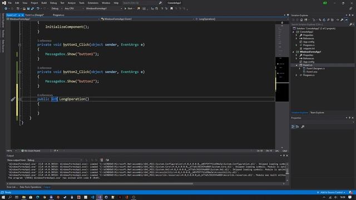
Task: Collapse the LongOperation method outline
Action: (20, 99)
